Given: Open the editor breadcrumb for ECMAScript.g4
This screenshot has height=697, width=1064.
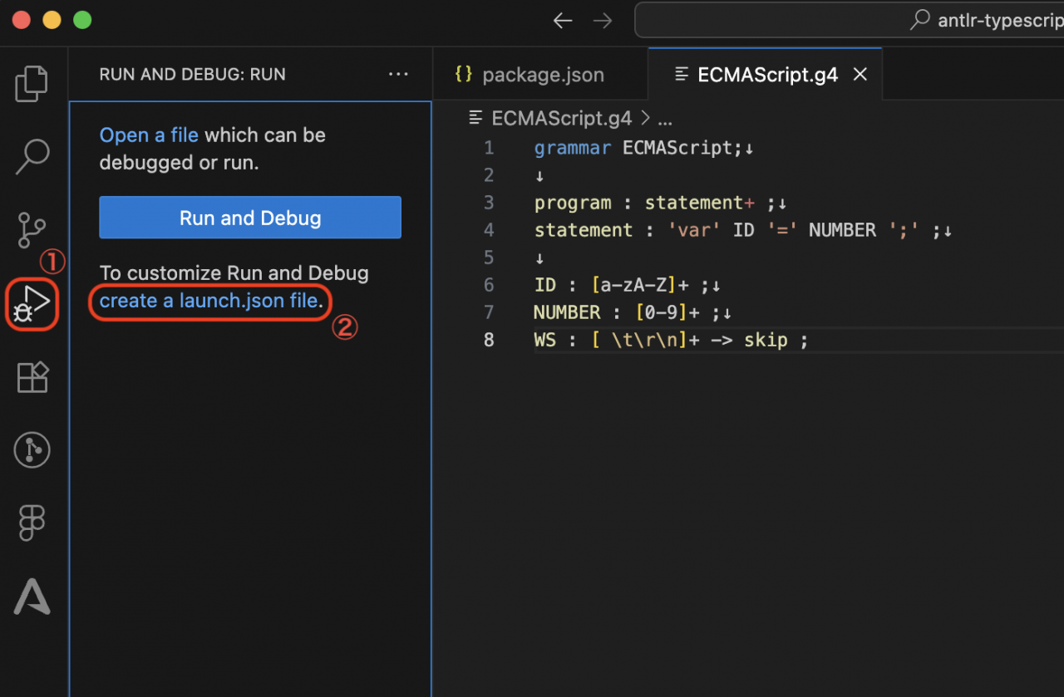Looking at the screenshot, I should pos(560,118).
